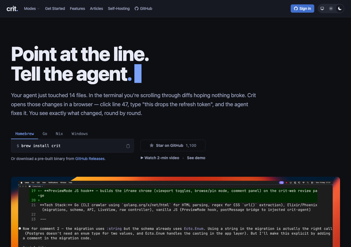Select the Nix install tab

pyautogui.click(x=59, y=134)
